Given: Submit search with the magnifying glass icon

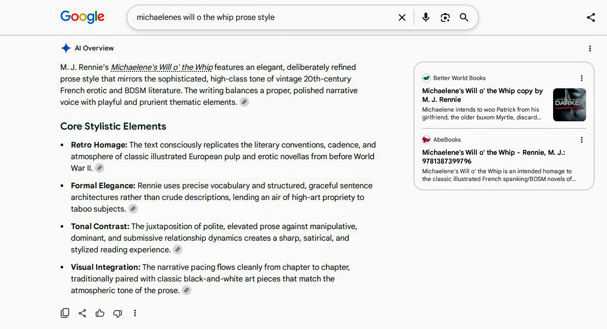Looking at the screenshot, I should click(464, 17).
